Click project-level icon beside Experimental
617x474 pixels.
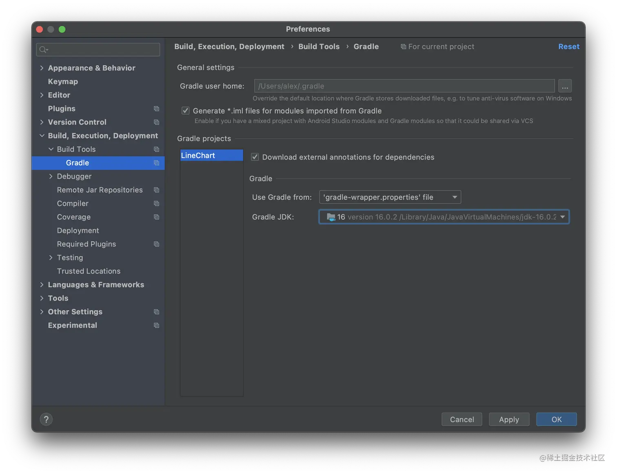click(x=156, y=325)
